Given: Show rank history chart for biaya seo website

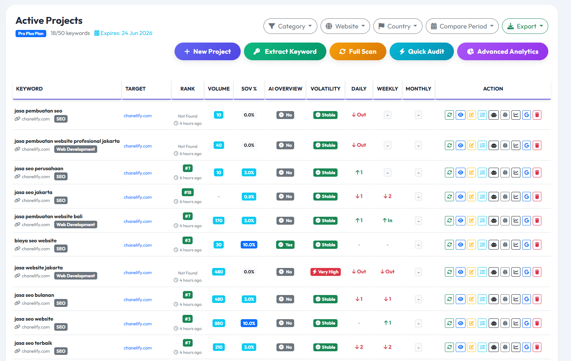Looking at the screenshot, I should pos(516,245).
